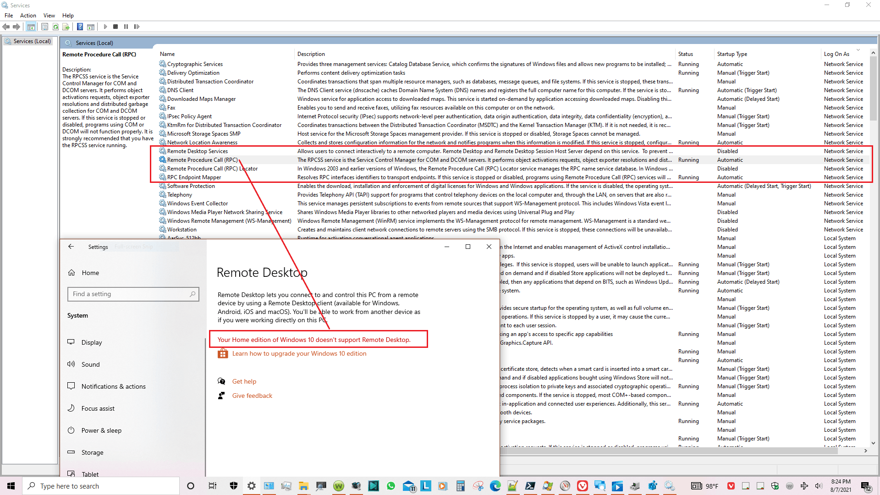Screen dimensions: 880x495
Task: Sort by the Log On As column header
Action: (836, 54)
